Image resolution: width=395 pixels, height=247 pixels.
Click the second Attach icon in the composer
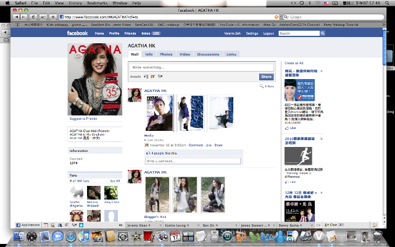152,77
